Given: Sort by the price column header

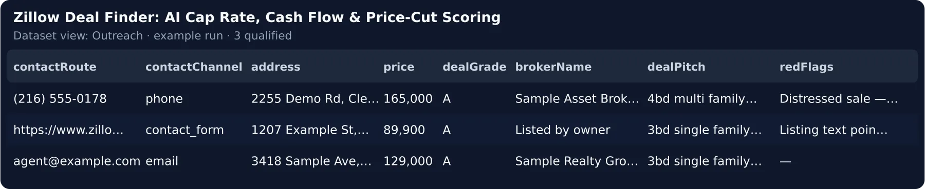Looking at the screenshot, I should click(399, 67).
